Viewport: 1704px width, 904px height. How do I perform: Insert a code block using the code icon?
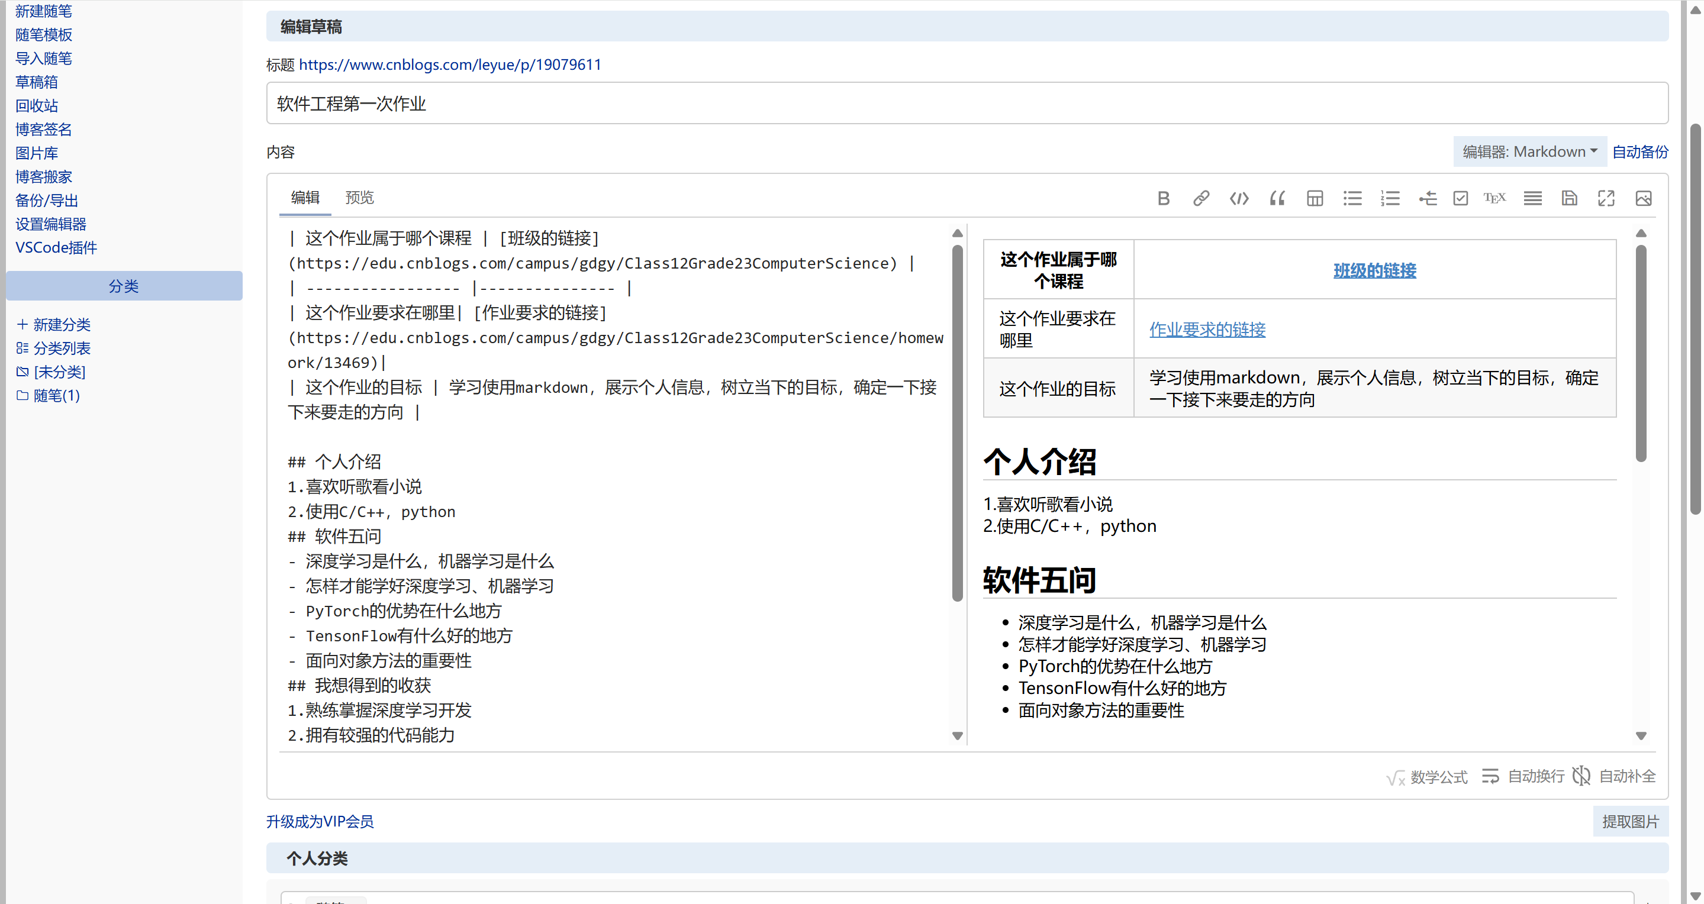click(x=1239, y=198)
